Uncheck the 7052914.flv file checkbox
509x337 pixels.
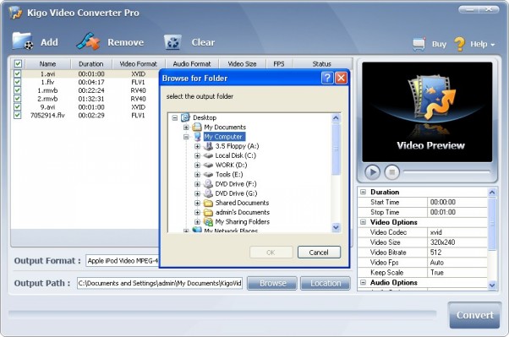[17, 115]
